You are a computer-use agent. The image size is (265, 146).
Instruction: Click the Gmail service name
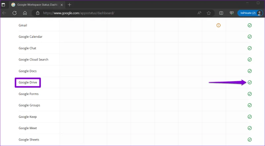coord(23,25)
